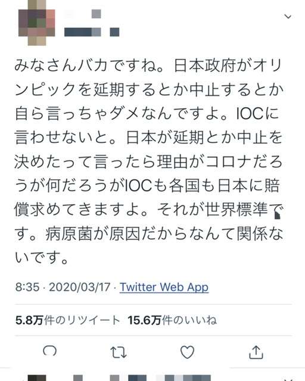
Task: Expand the tweet options chevron at top right
Action: click(x=288, y=17)
